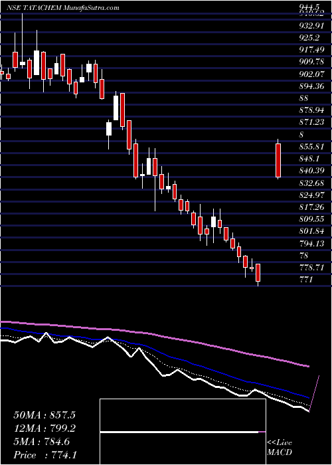Click the 840.39 price axis label

311,171
